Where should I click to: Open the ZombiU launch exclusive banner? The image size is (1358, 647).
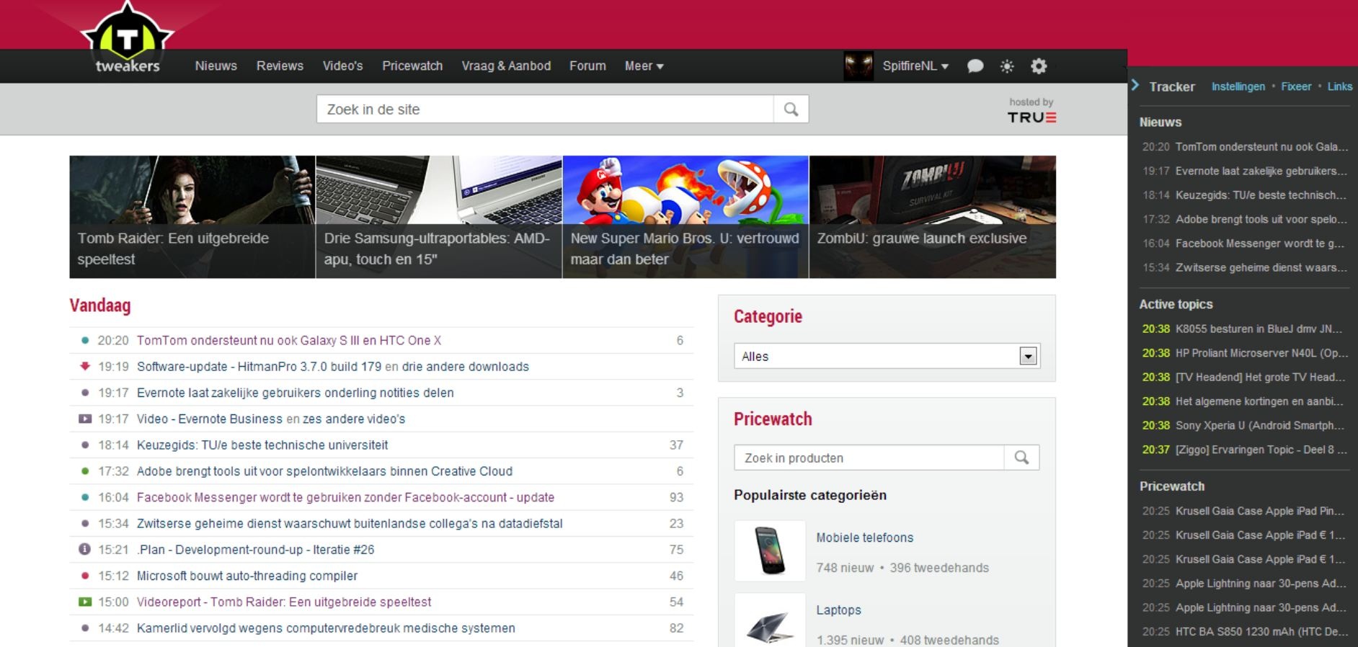click(933, 217)
